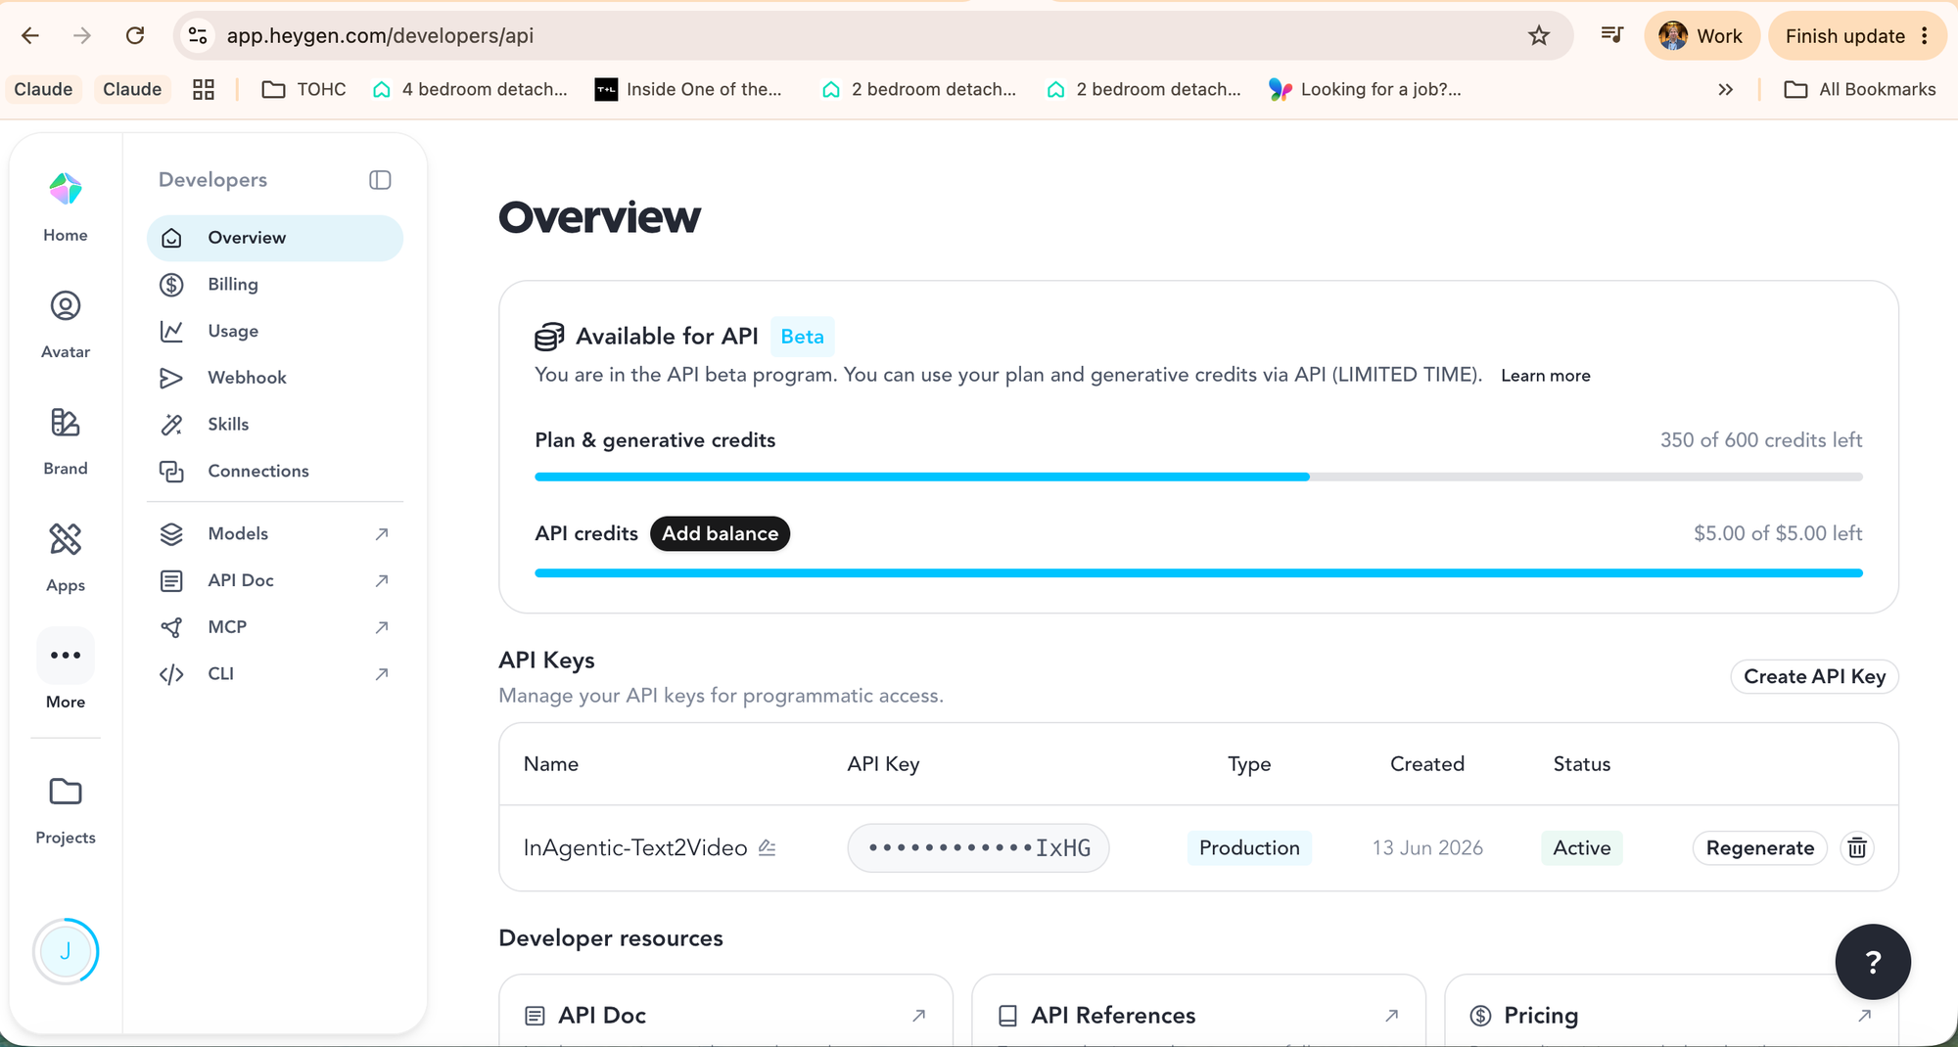
Task: Open the TOHC bookmarks folder
Action: [304, 89]
